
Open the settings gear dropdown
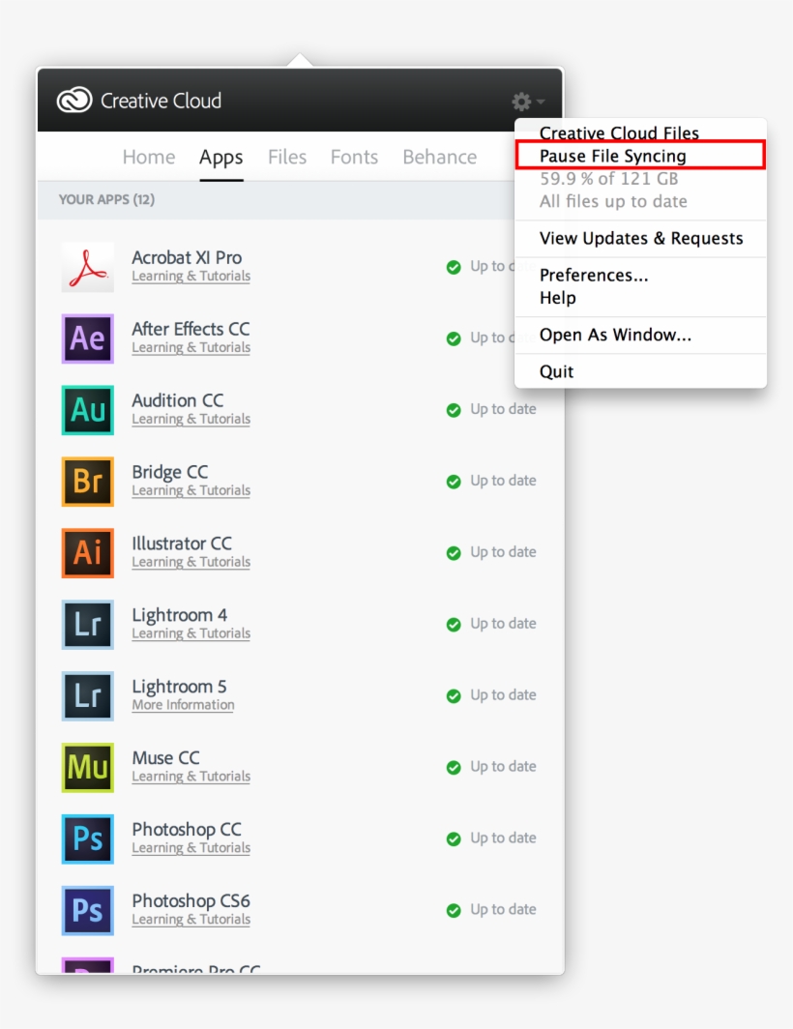tap(522, 100)
